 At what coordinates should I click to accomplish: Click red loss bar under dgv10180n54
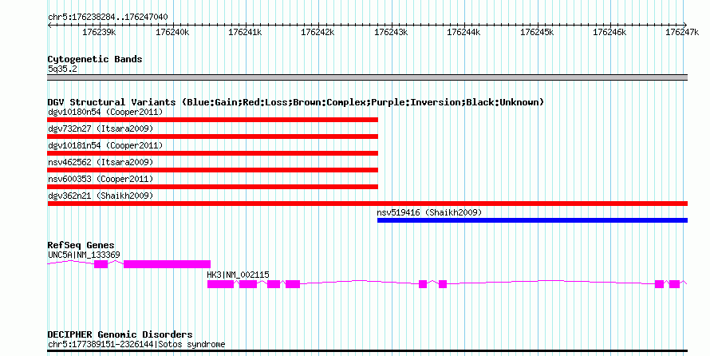212,120
